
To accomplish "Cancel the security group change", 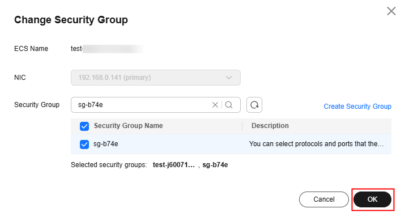I will tap(324, 199).
